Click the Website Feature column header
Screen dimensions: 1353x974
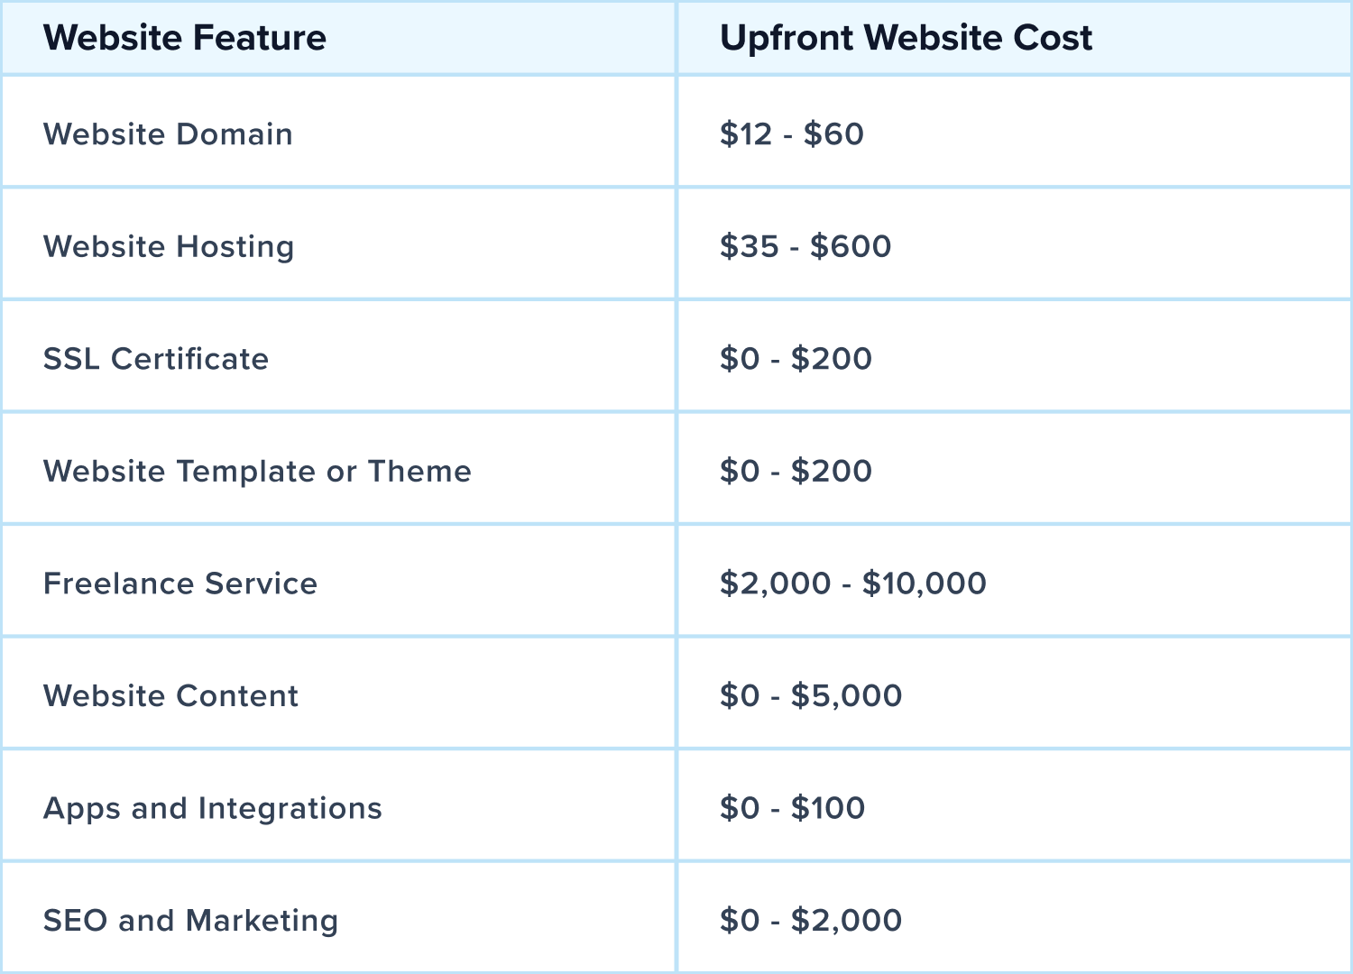coord(185,38)
